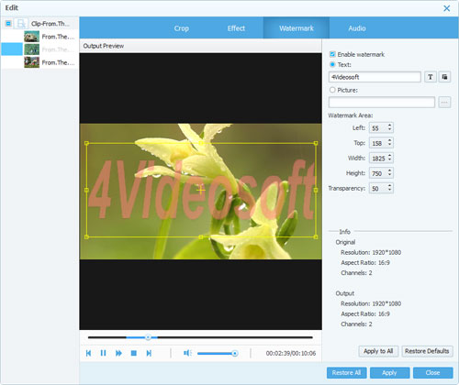Decrease the Left value with down arrow
Viewport: 459px width, 385px height.
[389, 130]
